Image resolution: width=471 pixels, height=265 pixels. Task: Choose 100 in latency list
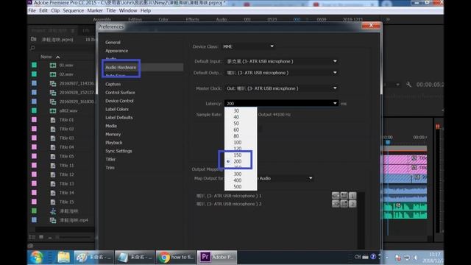point(237,142)
